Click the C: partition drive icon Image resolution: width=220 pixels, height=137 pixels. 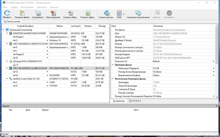[14, 40]
